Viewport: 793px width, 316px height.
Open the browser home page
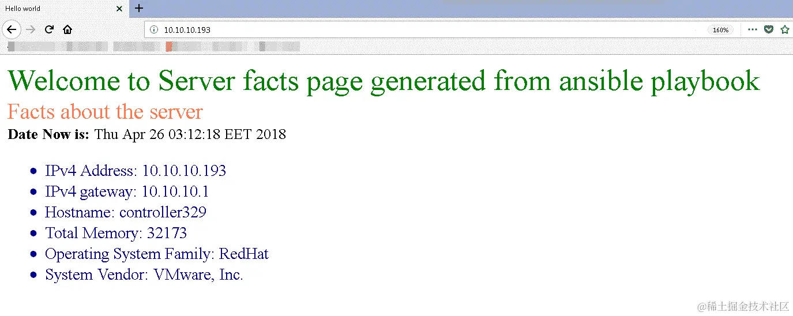(x=67, y=30)
